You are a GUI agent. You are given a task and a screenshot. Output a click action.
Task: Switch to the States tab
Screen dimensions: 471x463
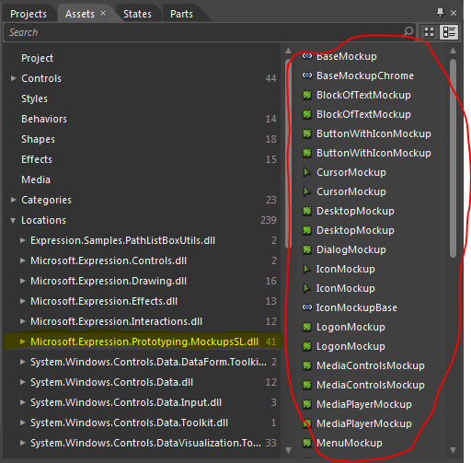click(x=137, y=14)
